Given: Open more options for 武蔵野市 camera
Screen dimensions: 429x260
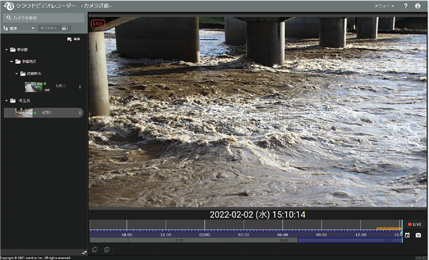Looking at the screenshot, I should click(x=80, y=87).
